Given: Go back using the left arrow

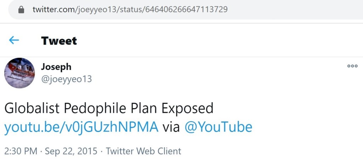Looking at the screenshot, I should pos(14,40).
